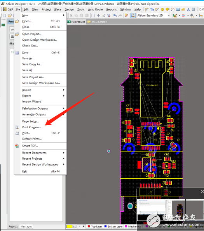The height and width of the screenshot is (231, 204).
Task: Expand the Import submenu
Action: (64, 90)
